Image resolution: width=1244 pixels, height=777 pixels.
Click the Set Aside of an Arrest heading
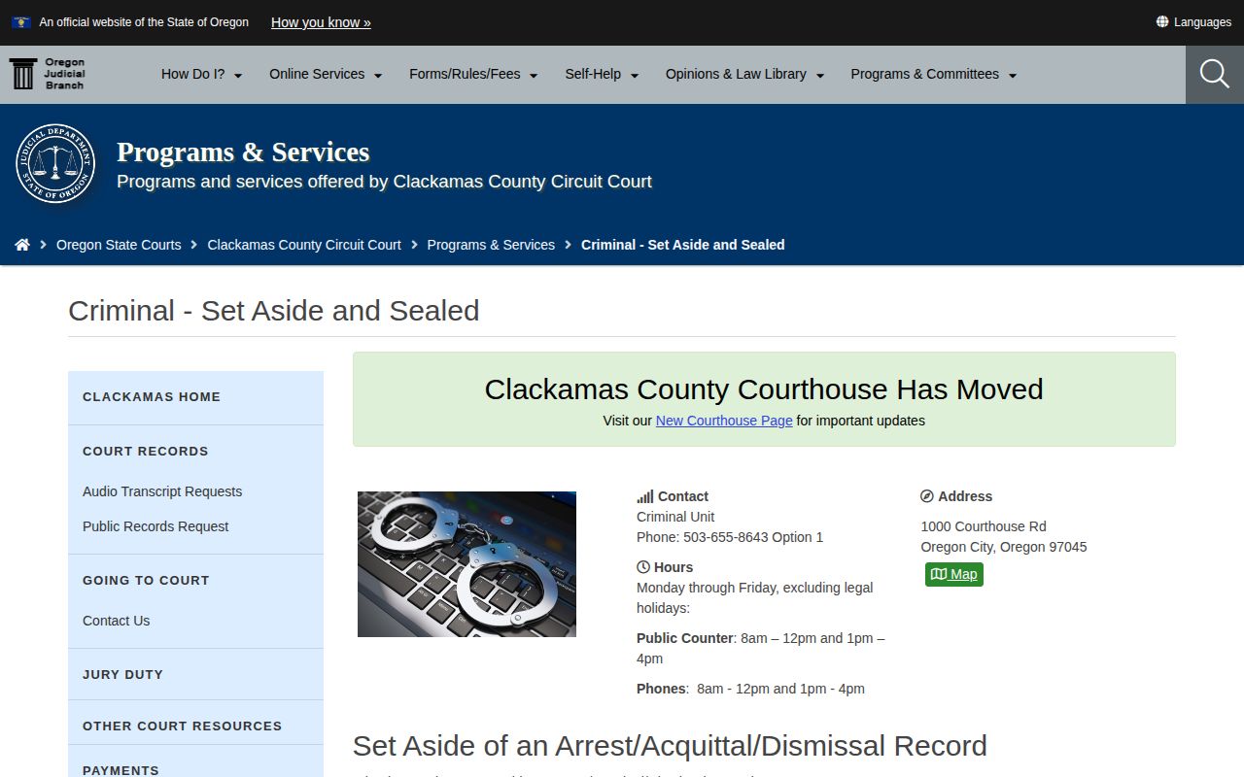click(x=670, y=746)
